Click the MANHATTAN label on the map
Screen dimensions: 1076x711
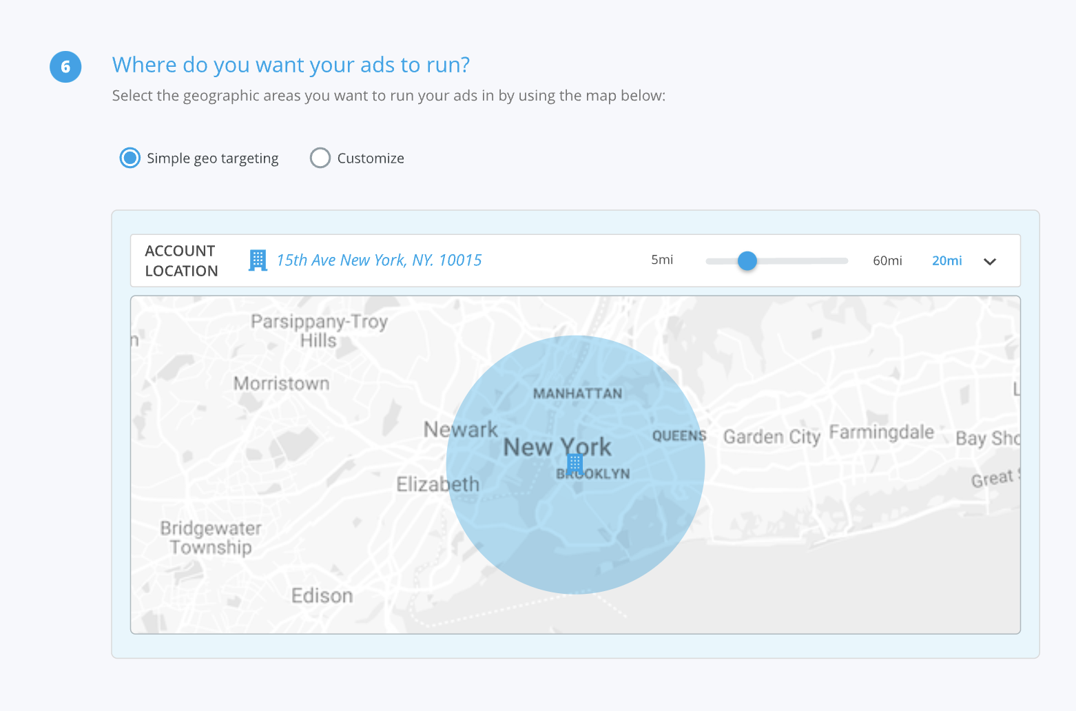577,393
